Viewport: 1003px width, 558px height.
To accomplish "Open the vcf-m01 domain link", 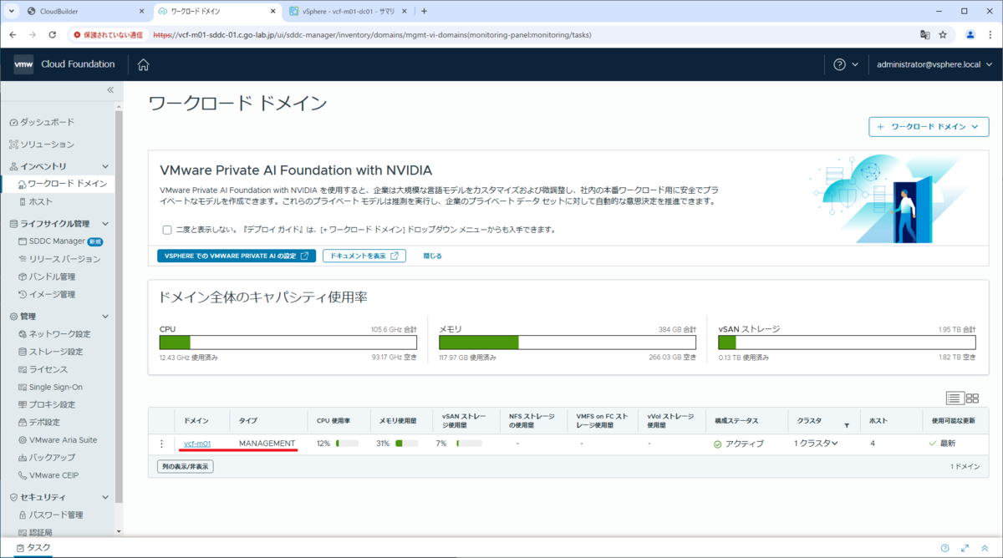I will [x=197, y=444].
